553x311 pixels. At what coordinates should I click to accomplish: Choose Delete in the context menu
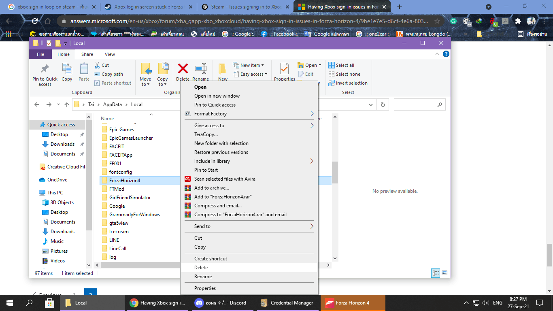click(x=249, y=268)
